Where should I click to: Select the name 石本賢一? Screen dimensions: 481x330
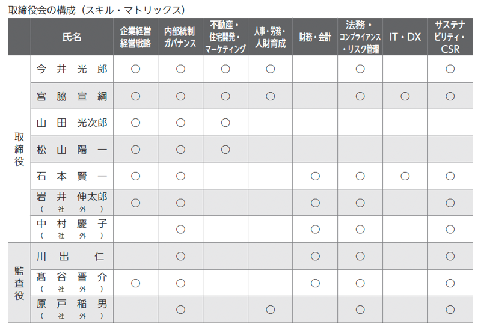pos(72,176)
